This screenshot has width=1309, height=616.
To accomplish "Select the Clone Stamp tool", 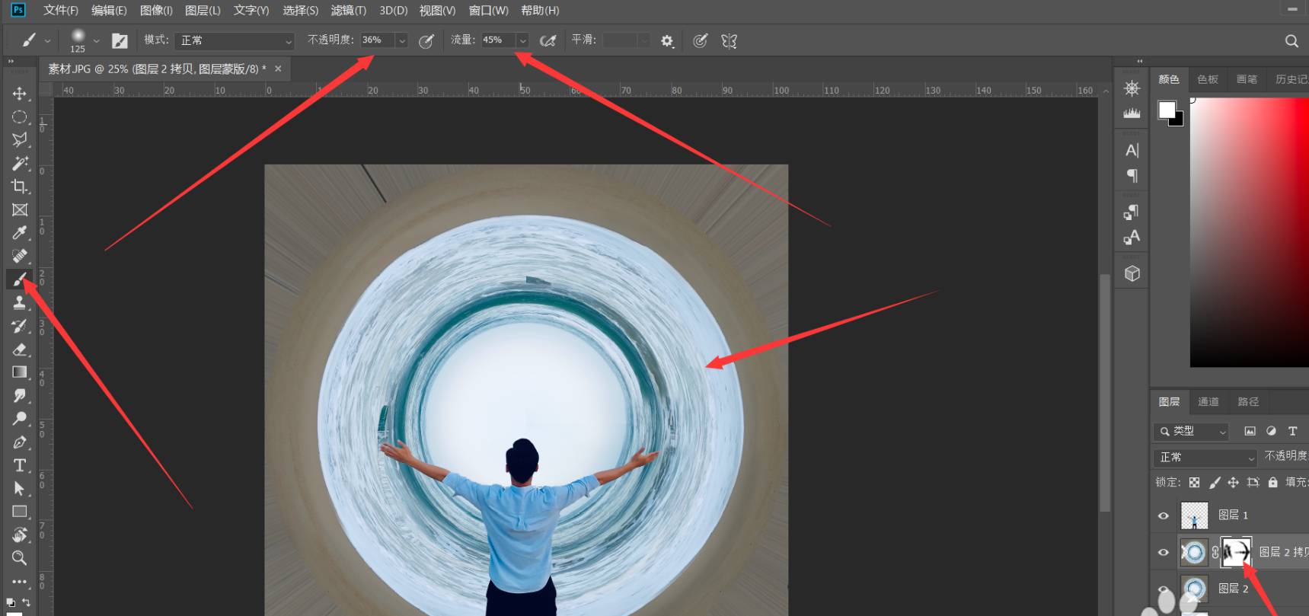I will (20, 303).
